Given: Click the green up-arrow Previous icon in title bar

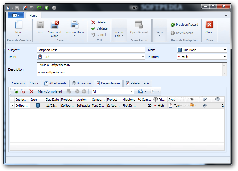Looking at the screenshot, I should (47, 8).
